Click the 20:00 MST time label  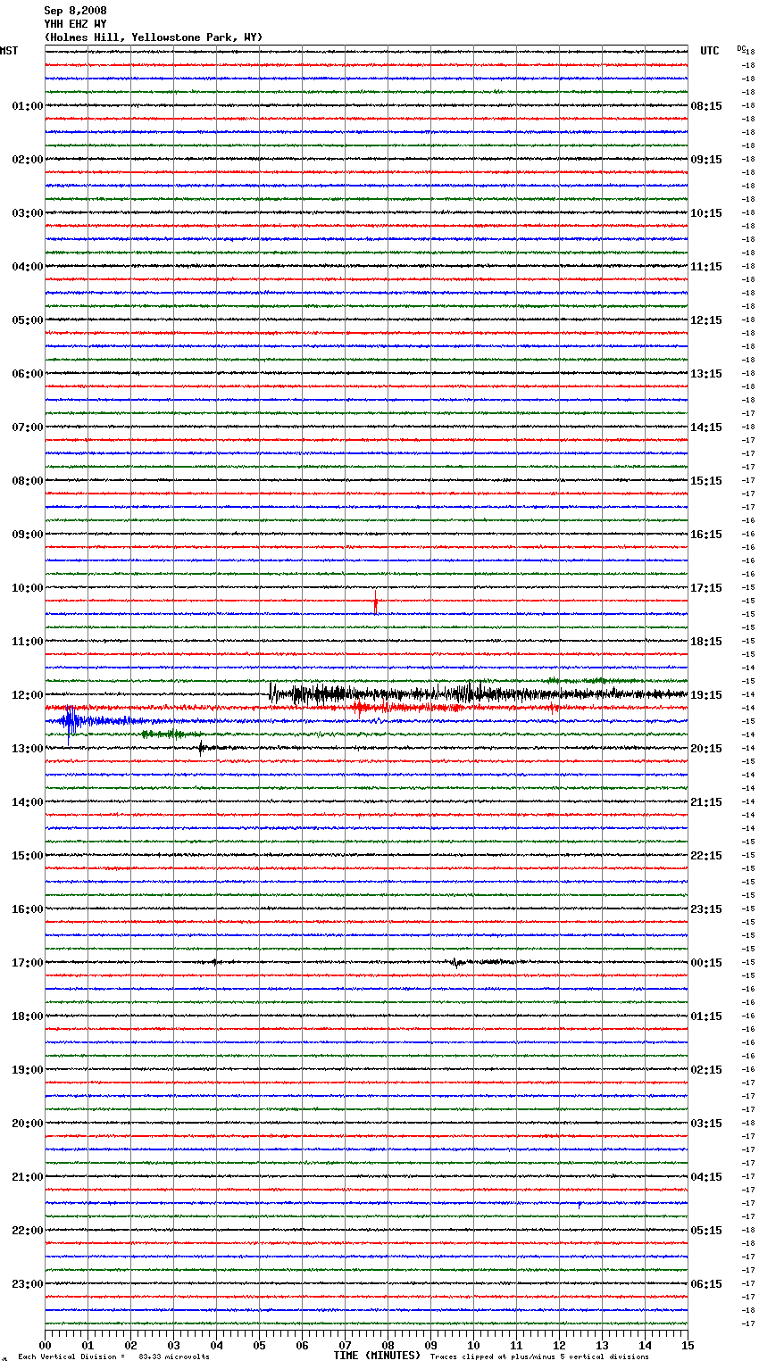coord(27,1124)
